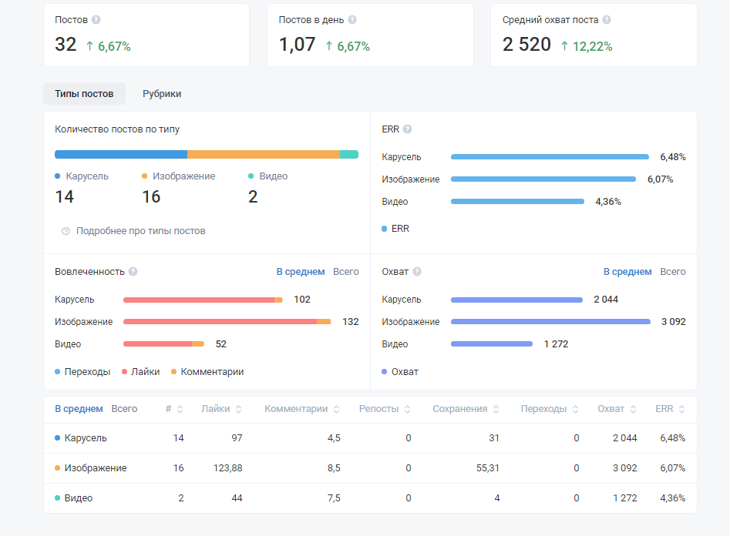Screen dimensions: 730x536
Task: Sort the table by Охват column
Action: (617, 409)
